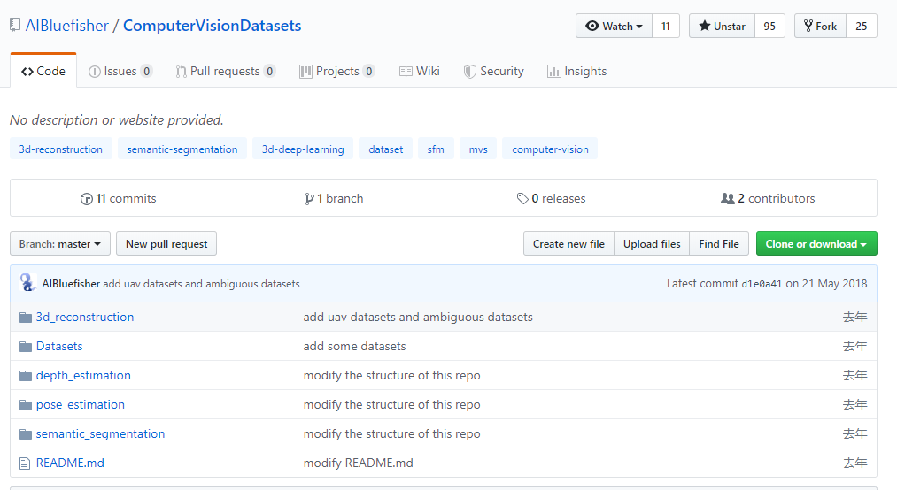Click the 3d_reconstruction folder icon

click(25, 317)
